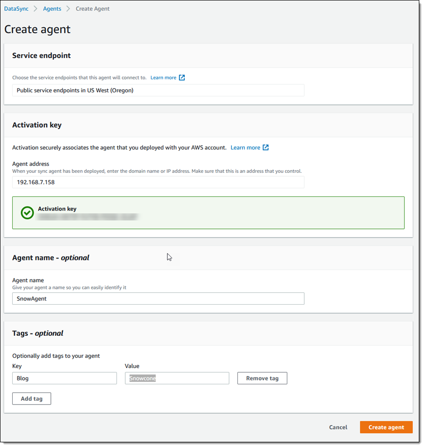Cancel the agent creation
The height and width of the screenshot is (447, 424).
pos(338,427)
